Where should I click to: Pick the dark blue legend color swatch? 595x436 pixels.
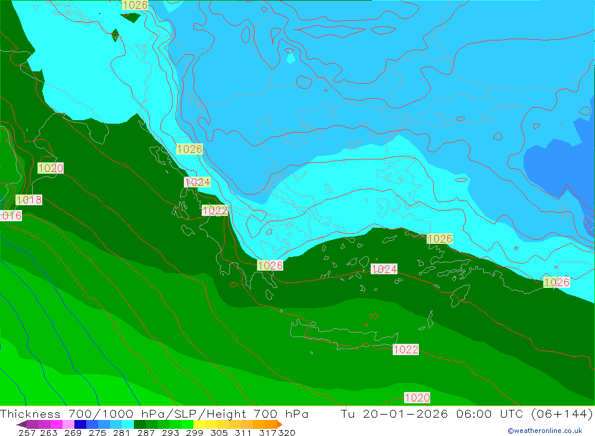click(x=80, y=424)
